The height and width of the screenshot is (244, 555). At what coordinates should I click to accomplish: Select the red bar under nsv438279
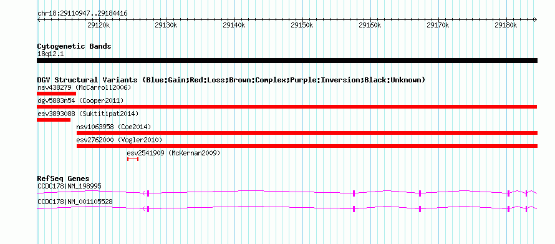[56, 94]
